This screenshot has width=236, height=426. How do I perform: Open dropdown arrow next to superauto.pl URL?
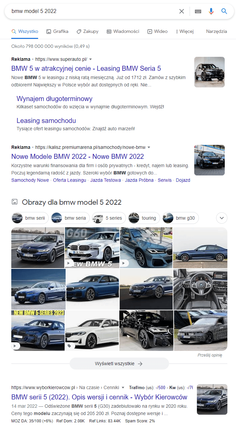(x=90, y=59)
